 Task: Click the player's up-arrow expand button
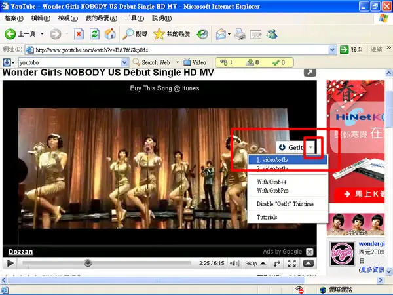tap(309, 264)
